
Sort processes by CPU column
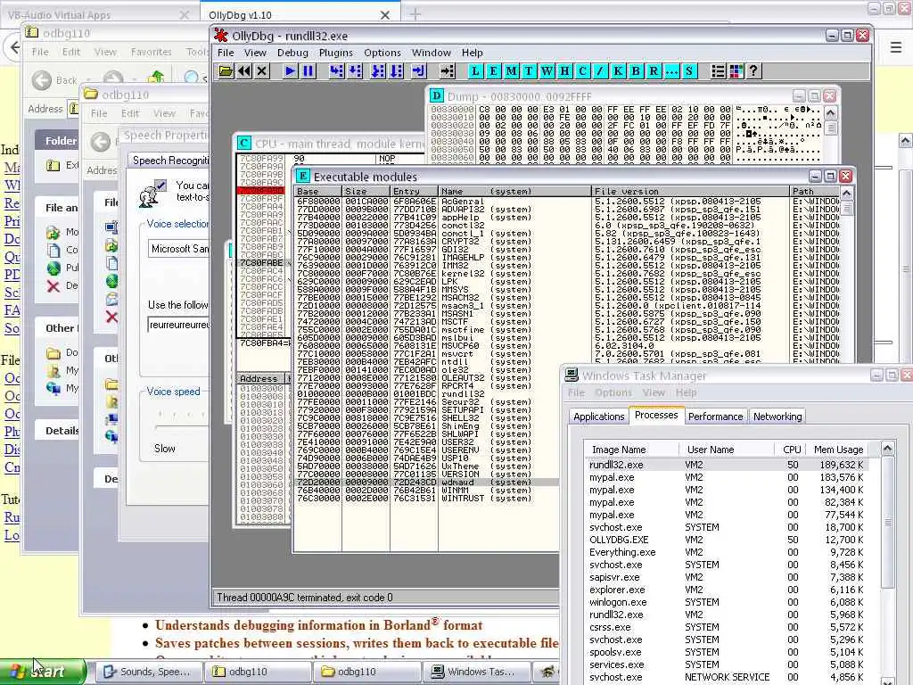coord(792,450)
